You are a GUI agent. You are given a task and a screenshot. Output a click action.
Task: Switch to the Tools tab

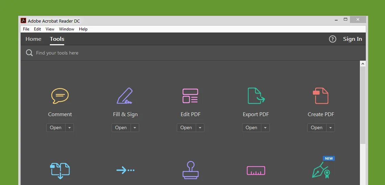click(x=57, y=39)
